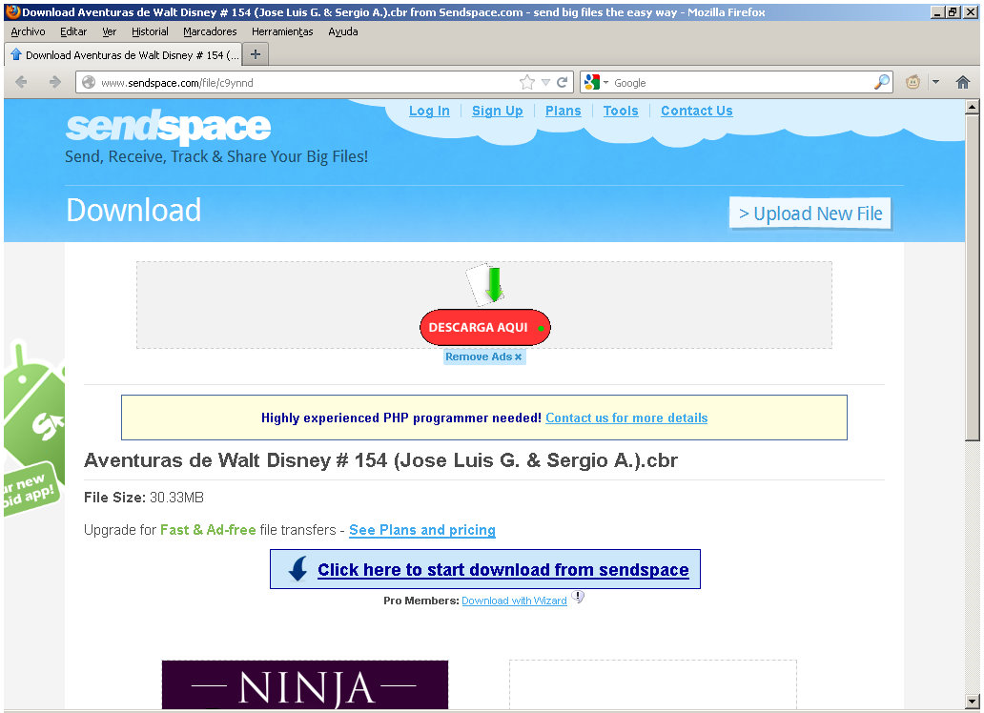
Task: Expand the Google search engine selector
Action: click(x=596, y=83)
